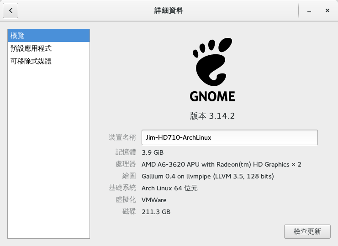Click the 檢查更新 button
This screenshot has height=246, width=338.
[307, 231]
